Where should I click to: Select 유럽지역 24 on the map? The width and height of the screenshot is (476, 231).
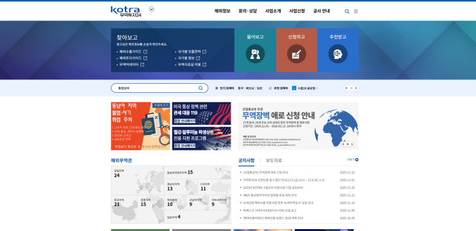pyautogui.click(x=137, y=179)
